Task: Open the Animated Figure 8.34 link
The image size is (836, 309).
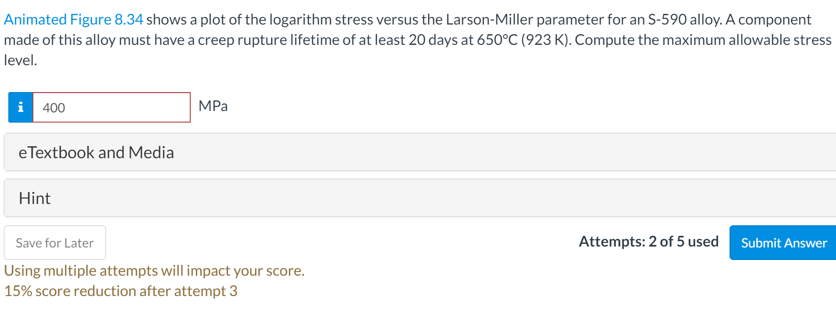Action: point(74,19)
